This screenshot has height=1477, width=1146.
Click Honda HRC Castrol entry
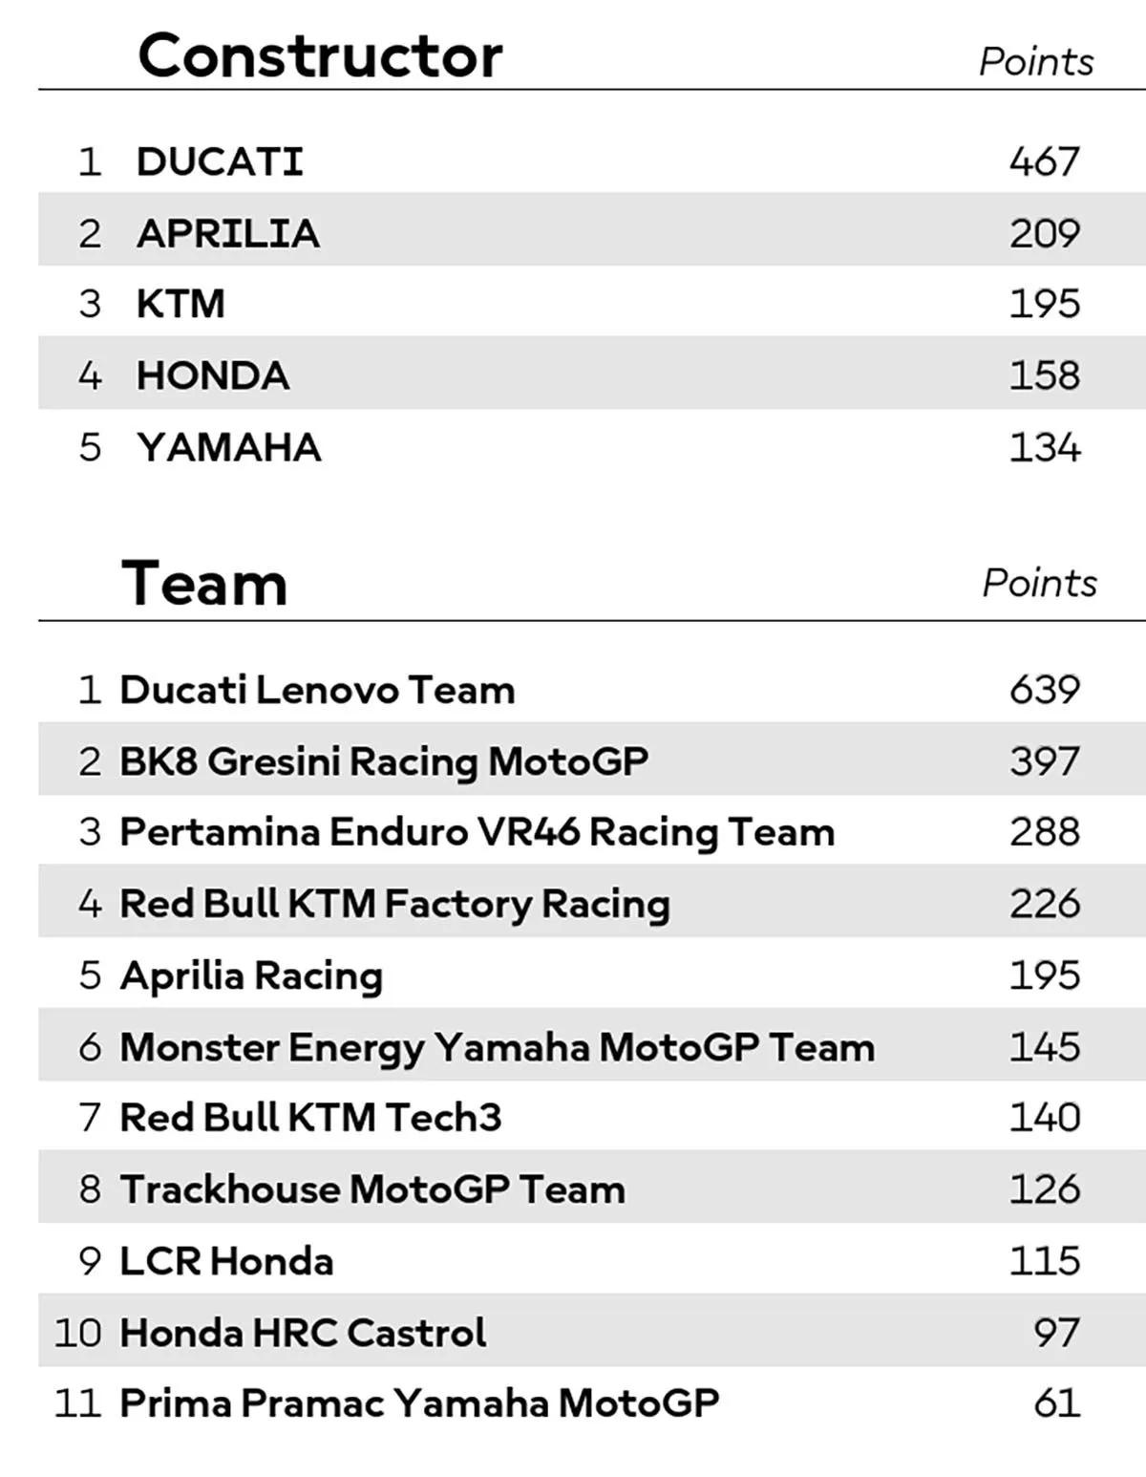(303, 1333)
